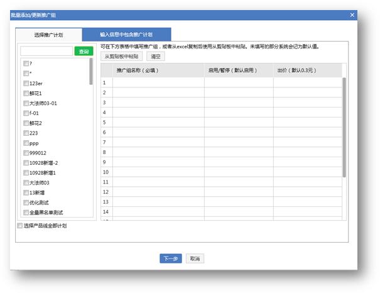Click the green 查询 search button

click(83, 52)
